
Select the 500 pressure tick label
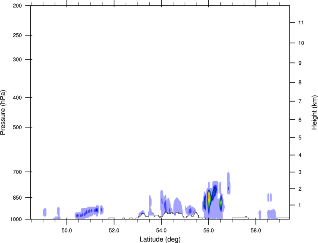[x=17, y=127]
